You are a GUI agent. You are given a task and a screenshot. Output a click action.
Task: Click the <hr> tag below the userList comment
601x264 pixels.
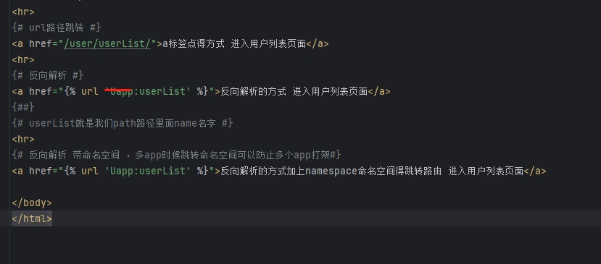pyautogui.click(x=23, y=139)
